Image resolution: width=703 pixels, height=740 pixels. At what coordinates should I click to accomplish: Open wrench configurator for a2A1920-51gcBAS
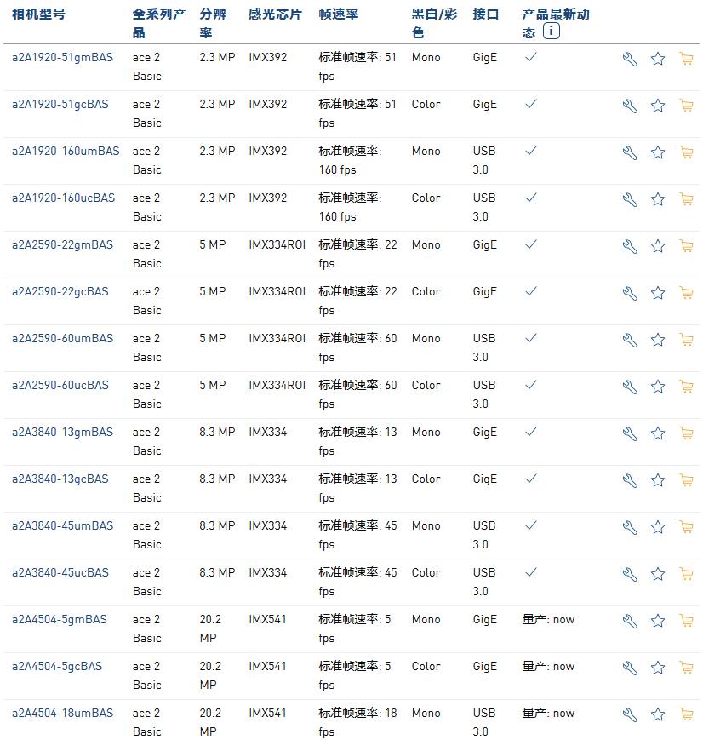[x=630, y=106]
